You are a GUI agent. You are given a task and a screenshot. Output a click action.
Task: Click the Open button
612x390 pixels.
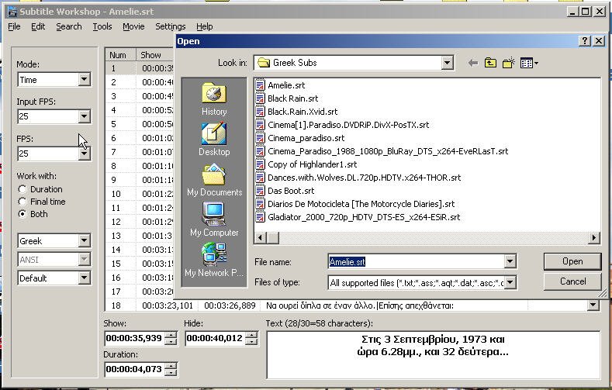[572, 261]
